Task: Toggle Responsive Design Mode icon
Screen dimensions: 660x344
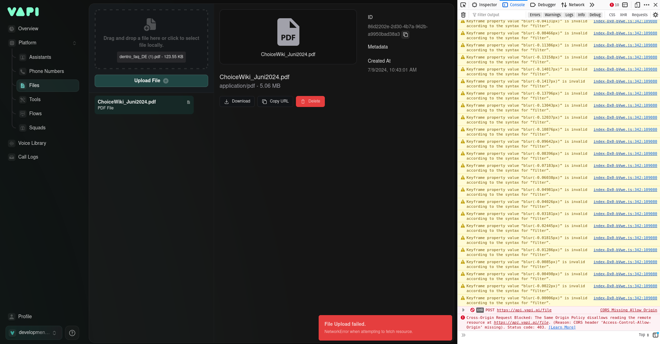Action: click(637, 5)
